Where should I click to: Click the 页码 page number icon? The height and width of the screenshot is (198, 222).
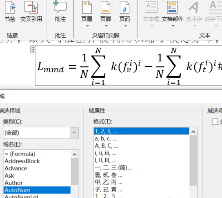click(125, 8)
